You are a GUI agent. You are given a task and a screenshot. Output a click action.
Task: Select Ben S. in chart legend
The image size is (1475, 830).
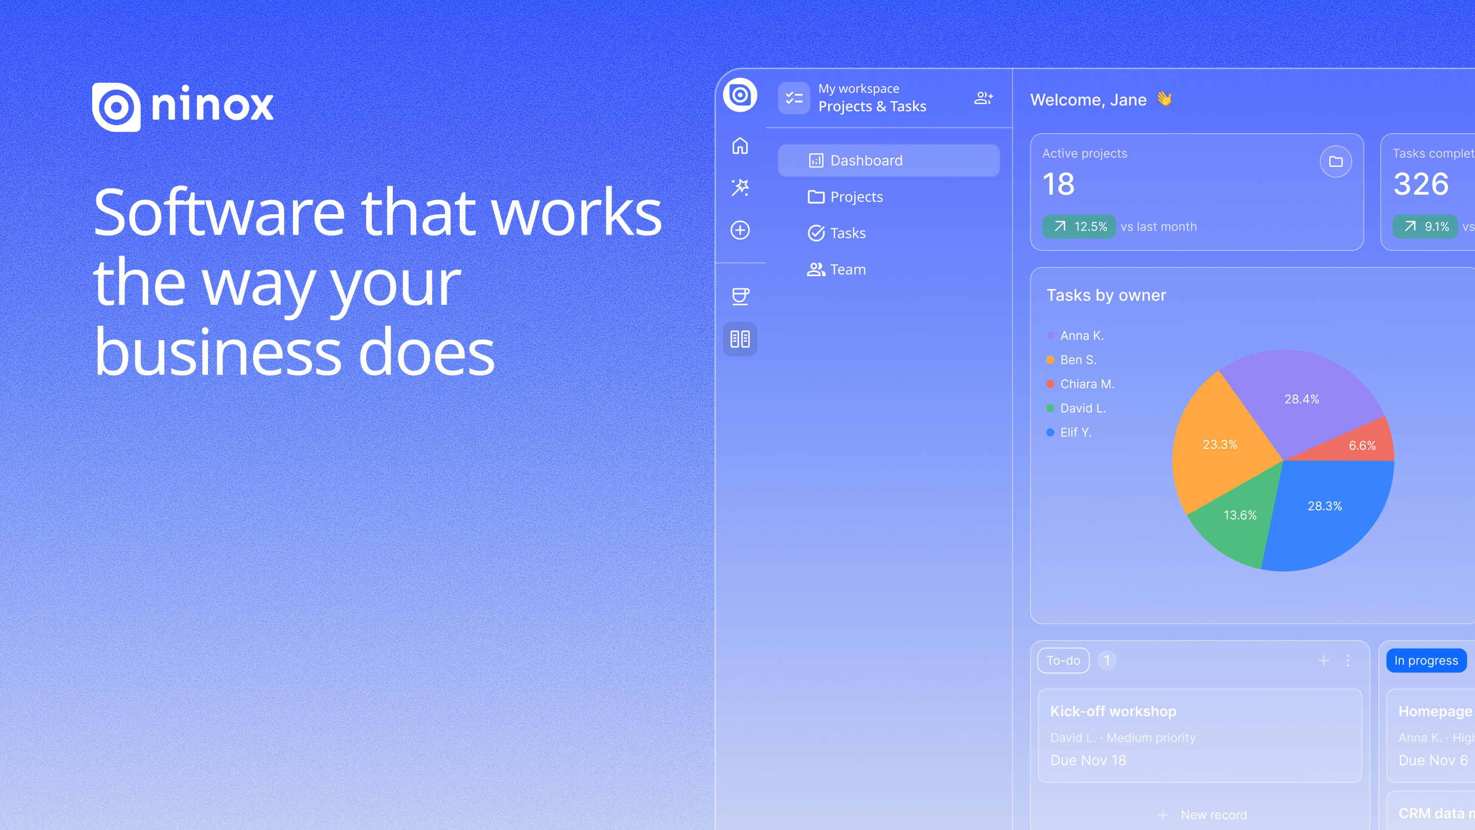tap(1071, 360)
